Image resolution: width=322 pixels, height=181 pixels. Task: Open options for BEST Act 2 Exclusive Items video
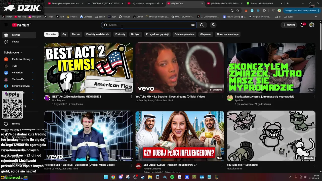[131, 97]
